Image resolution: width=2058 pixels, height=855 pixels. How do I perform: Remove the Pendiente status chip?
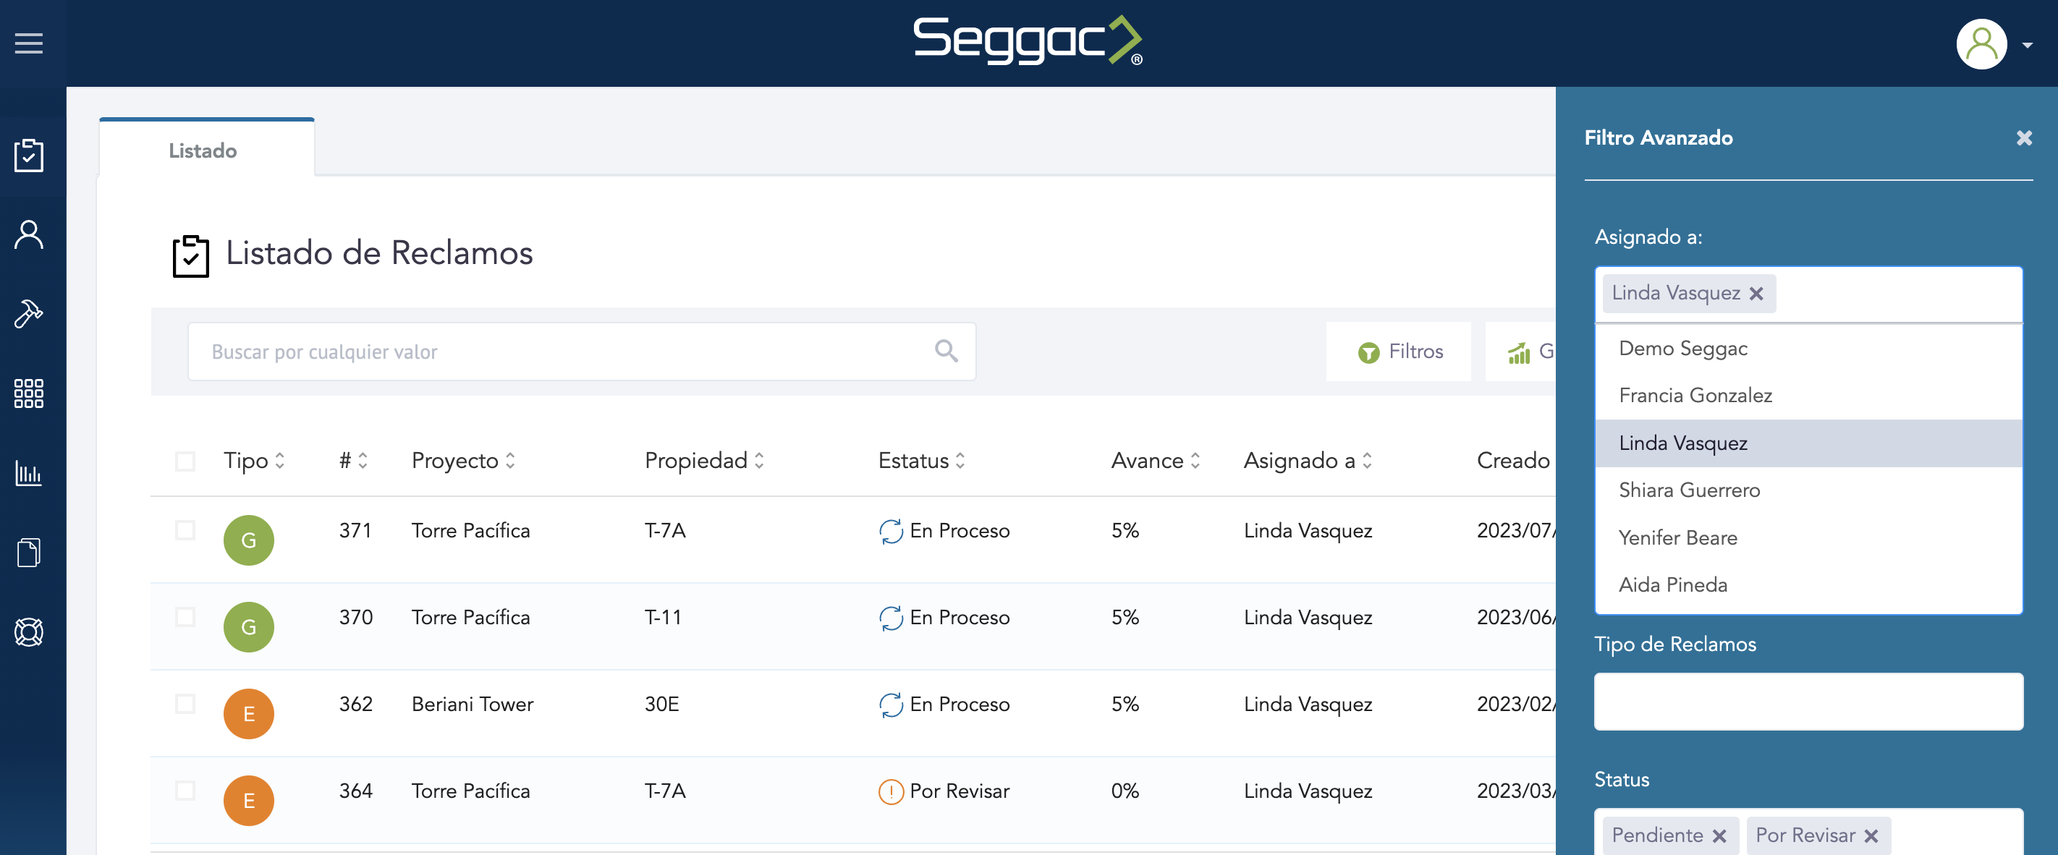[1719, 836]
